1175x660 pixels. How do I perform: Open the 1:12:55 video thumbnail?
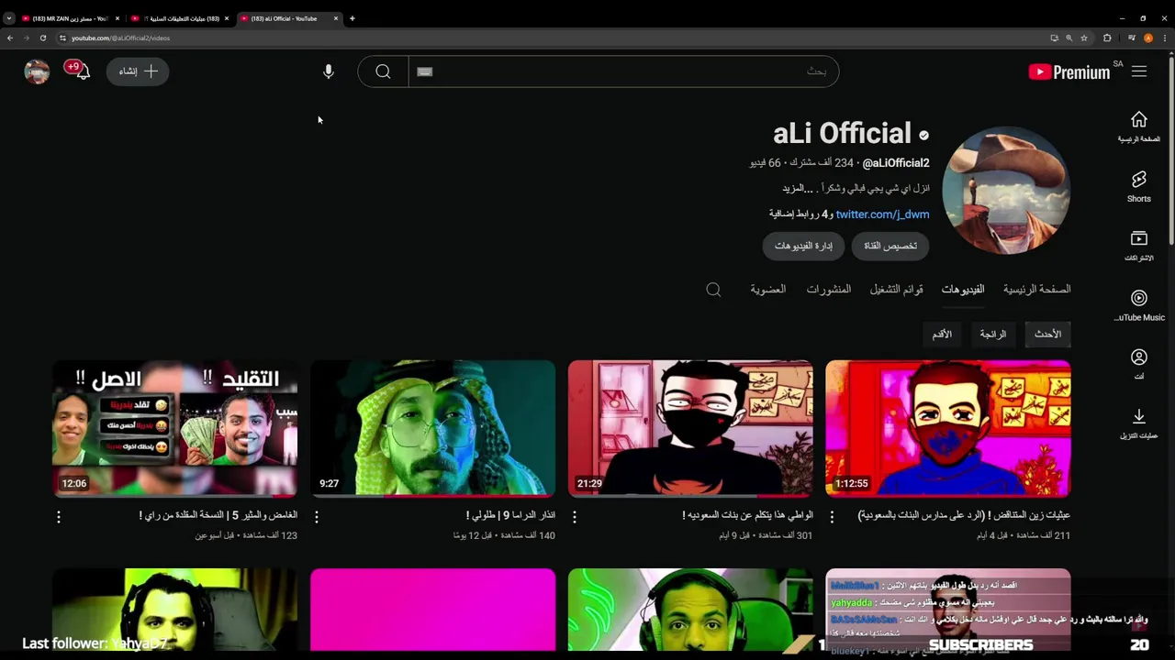click(x=948, y=428)
